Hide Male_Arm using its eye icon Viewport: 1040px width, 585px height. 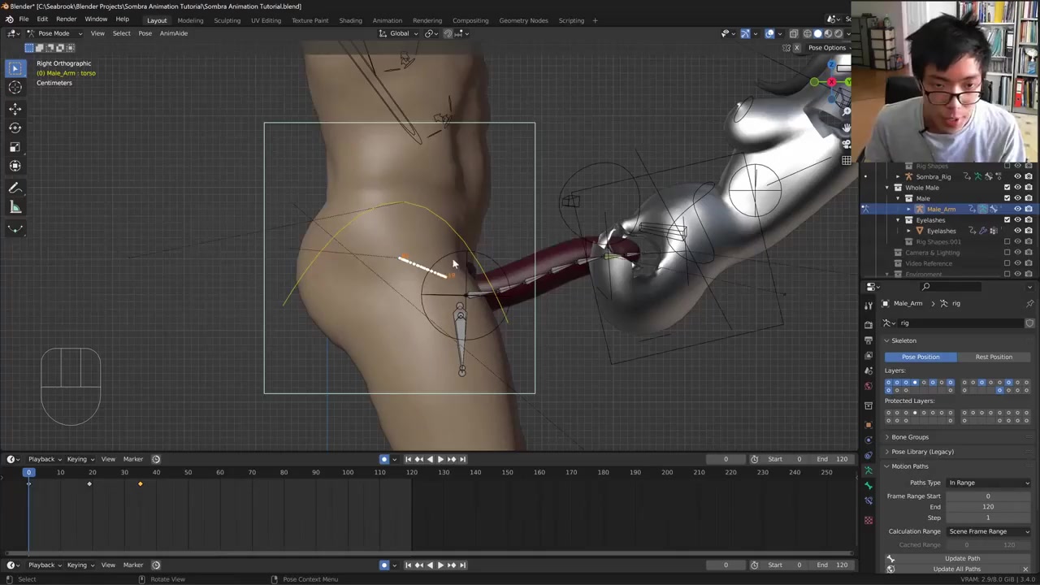1017,209
